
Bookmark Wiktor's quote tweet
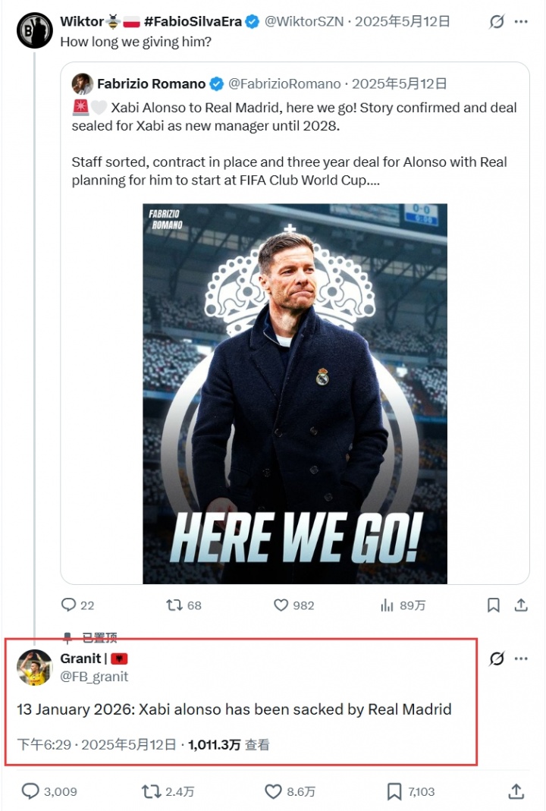point(493,605)
